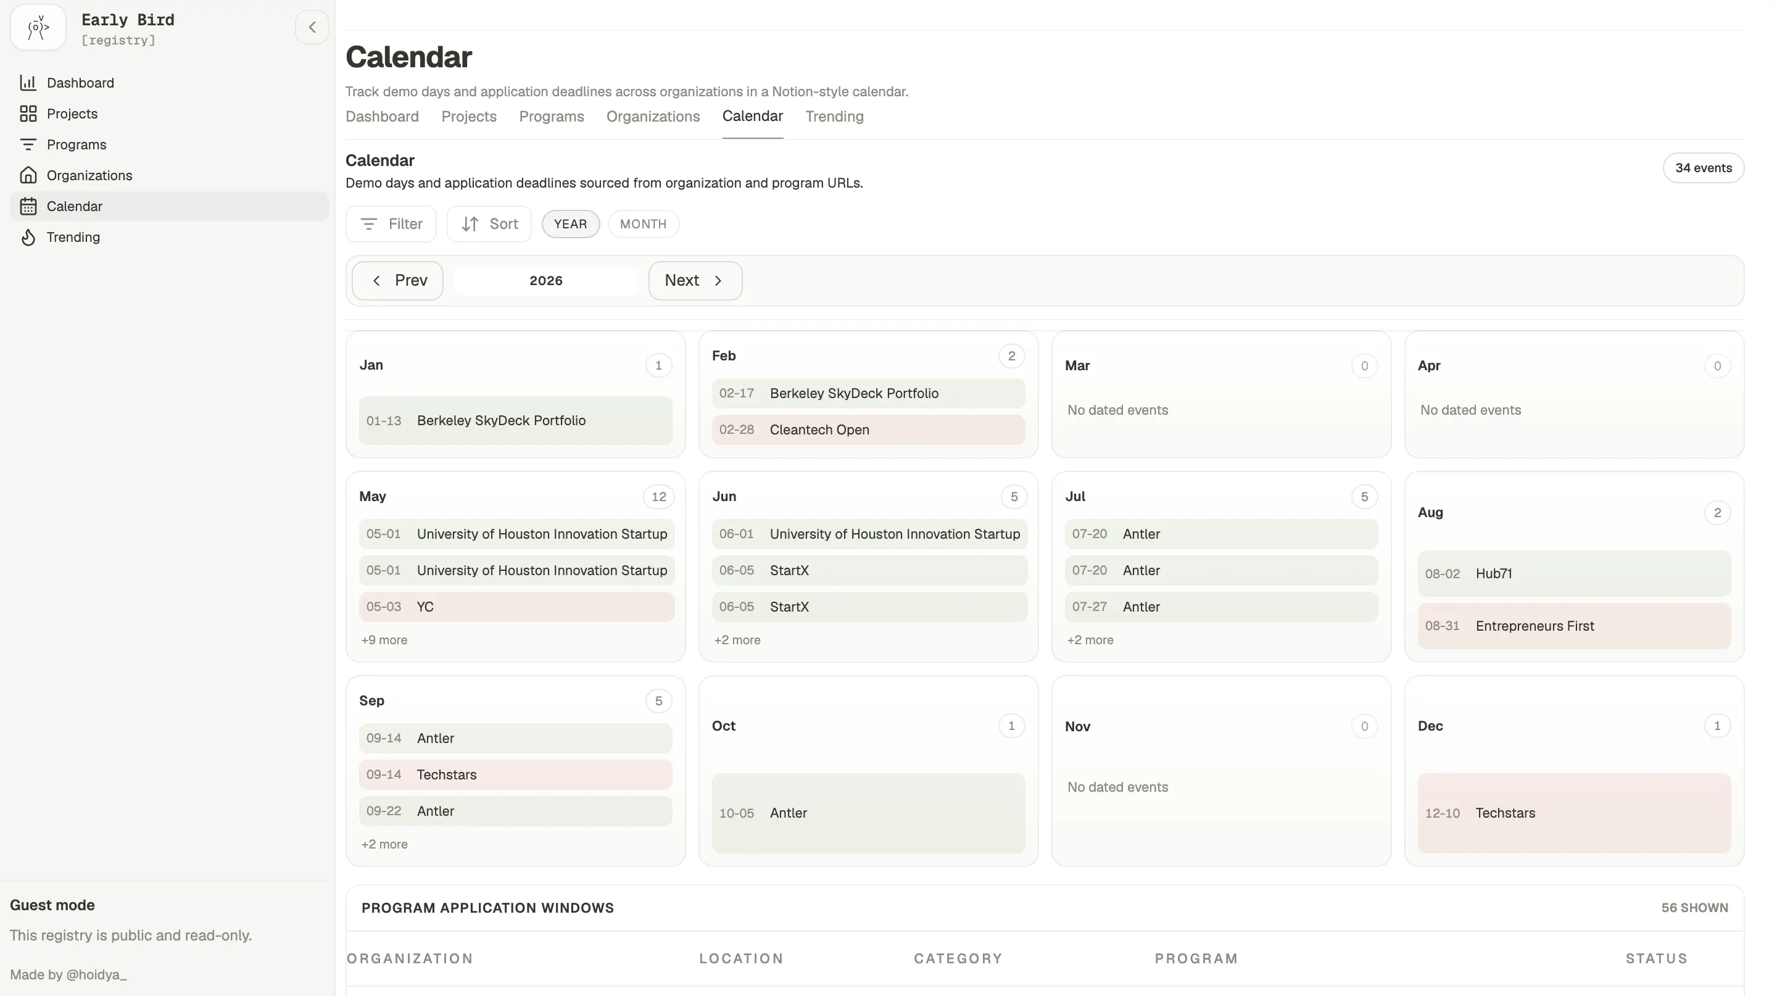Image resolution: width=1777 pixels, height=996 pixels.
Task: Open the Trending tab
Action: pos(835,117)
